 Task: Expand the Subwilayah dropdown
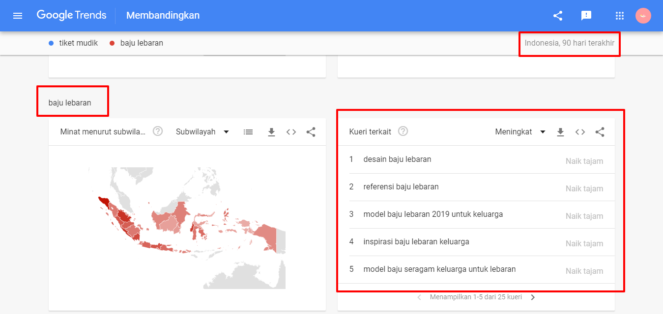pyautogui.click(x=202, y=132)
